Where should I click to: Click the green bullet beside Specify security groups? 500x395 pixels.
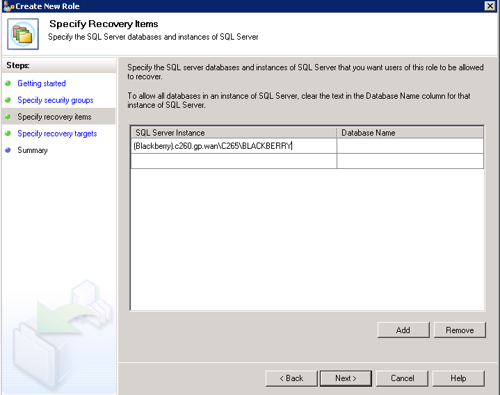tap(8, 99)
